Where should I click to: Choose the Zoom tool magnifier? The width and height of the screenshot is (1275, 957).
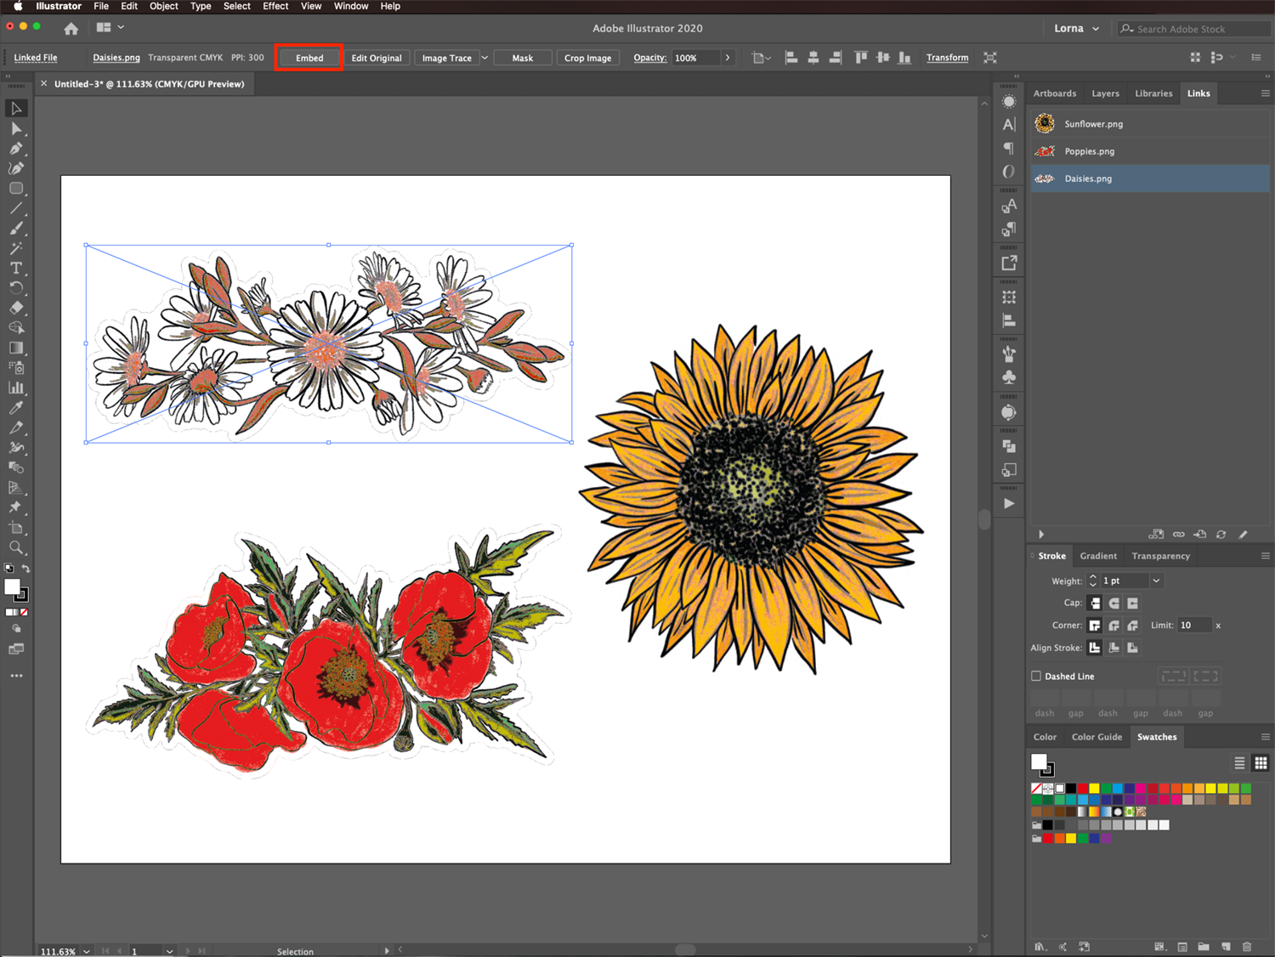(16, 547)
